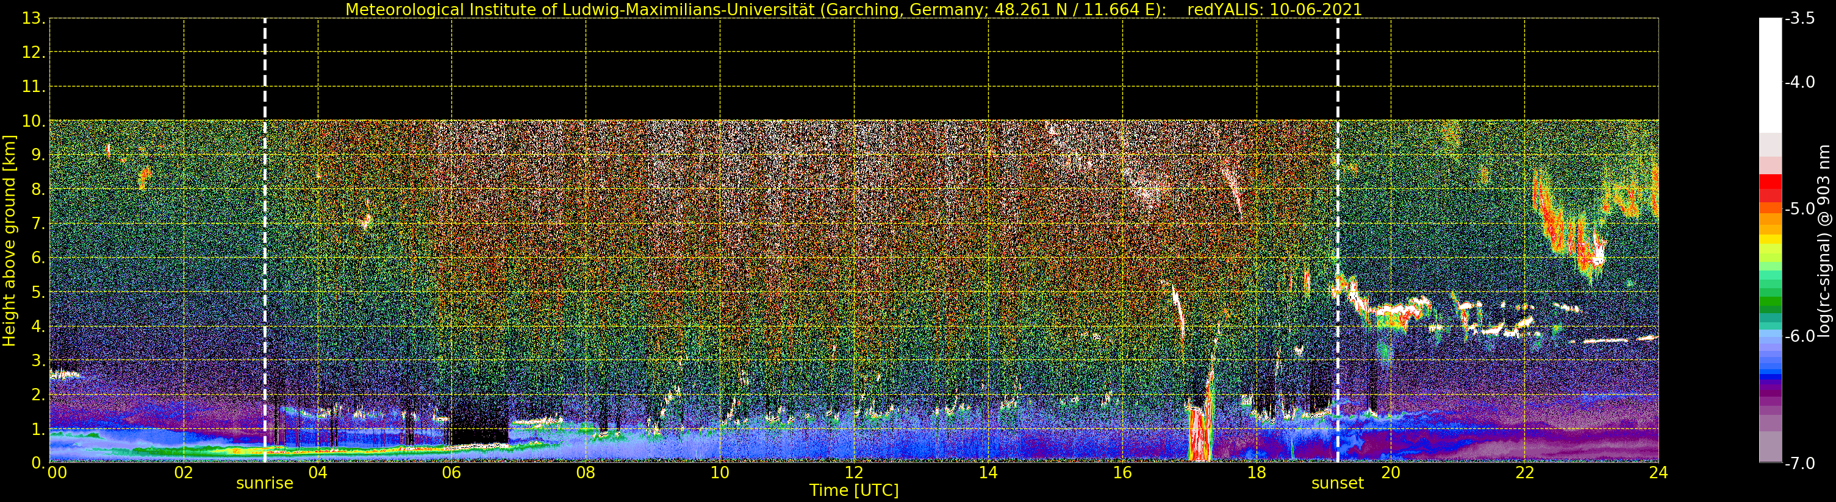
Task: Click the "-5.0" colorbar tick value
Action: (x=1799, y=210)
